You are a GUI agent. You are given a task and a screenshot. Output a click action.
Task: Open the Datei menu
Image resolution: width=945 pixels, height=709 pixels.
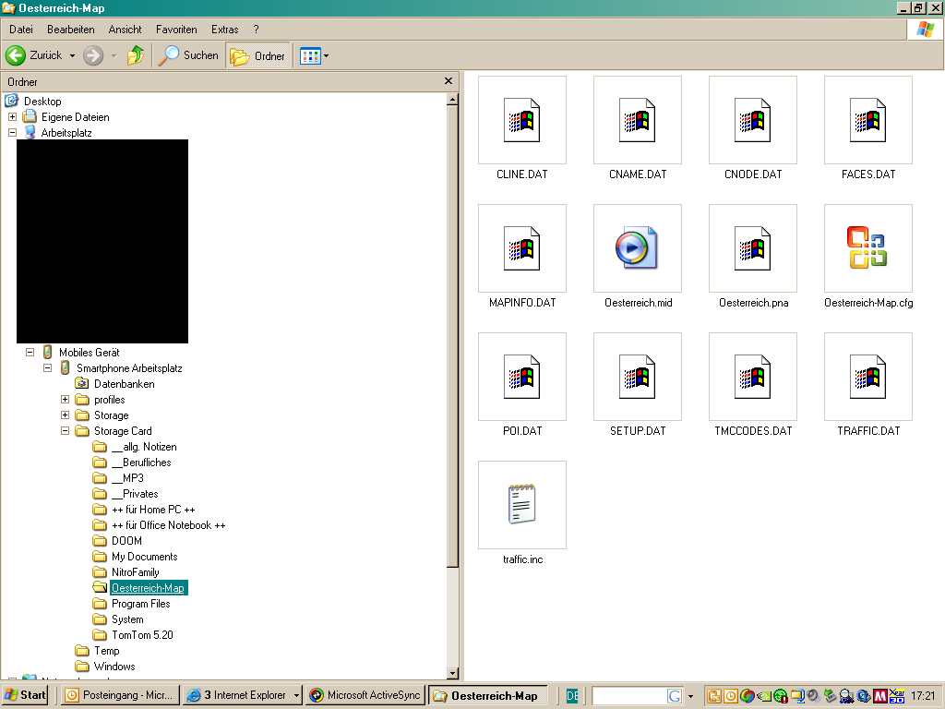(x=21, y=29)
